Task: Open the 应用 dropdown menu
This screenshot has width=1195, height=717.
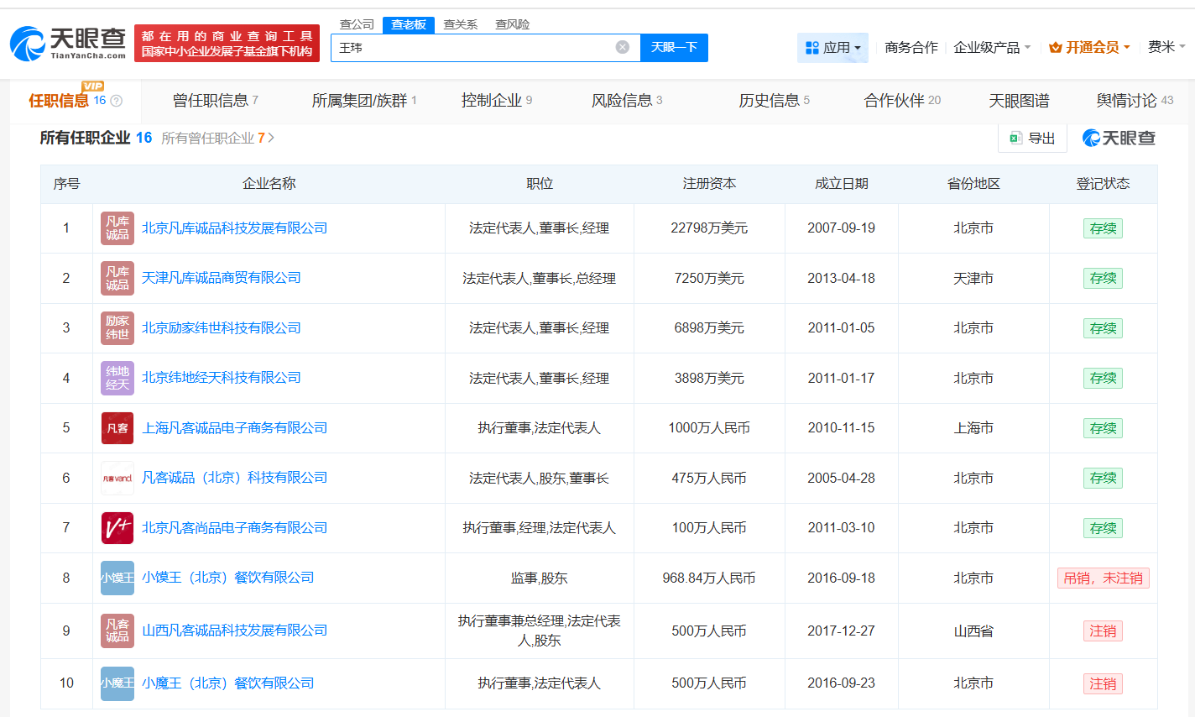Action: [832, 48]
